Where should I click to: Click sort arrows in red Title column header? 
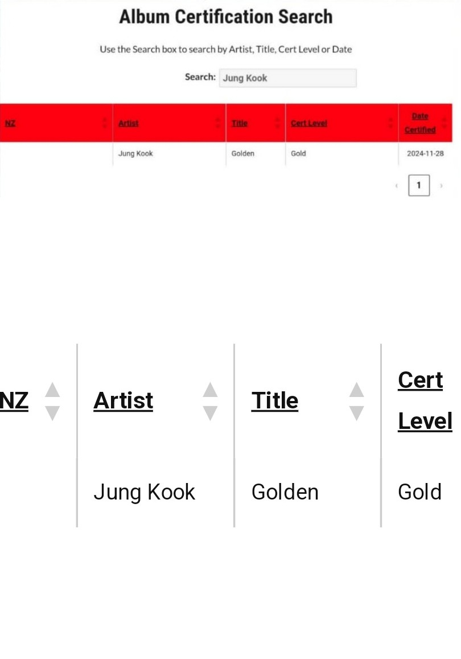point(278,122)
